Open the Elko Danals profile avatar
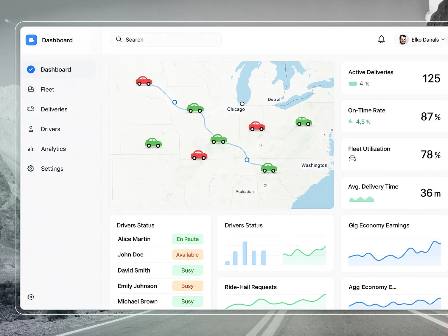The image size is (448, 336). tap(403, 40)
